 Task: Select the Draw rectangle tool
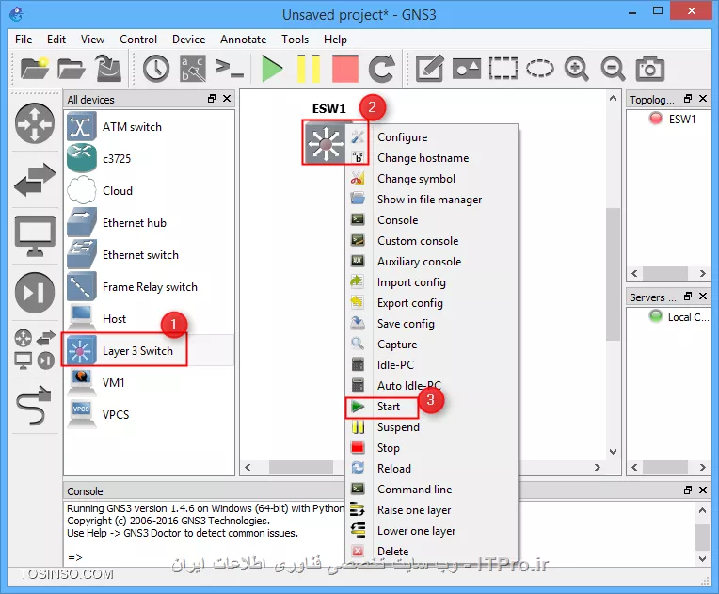point(503,69)
